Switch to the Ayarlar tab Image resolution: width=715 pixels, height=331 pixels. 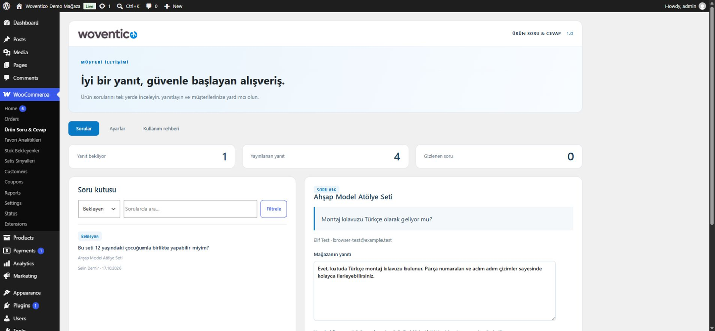(117, 129)
